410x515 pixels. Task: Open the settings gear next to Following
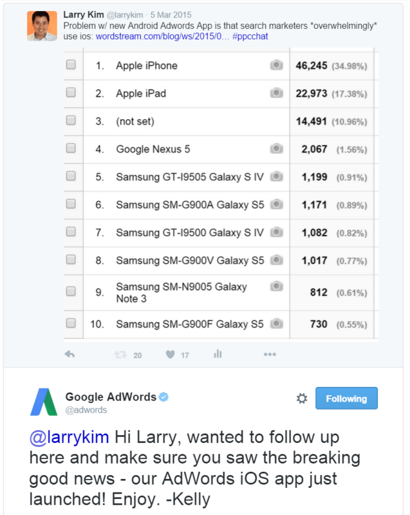coord(301,398)
